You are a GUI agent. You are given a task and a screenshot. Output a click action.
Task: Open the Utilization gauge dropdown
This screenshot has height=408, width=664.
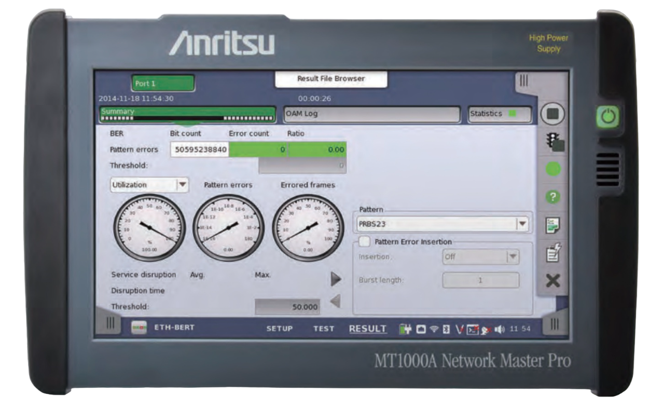[150, 184]
